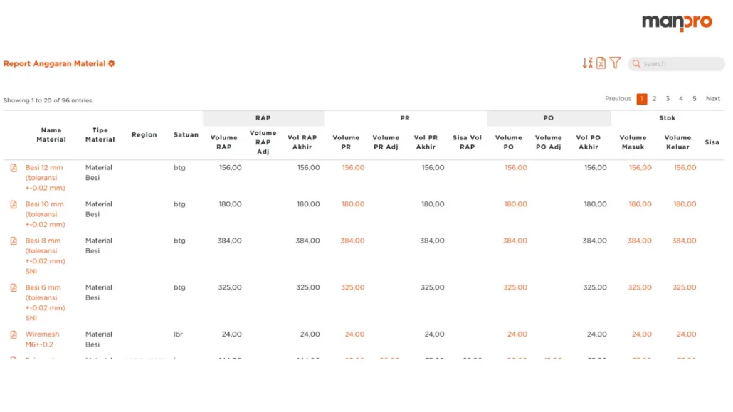Click the gear icon beside Report Anggaran Material
The height and width of the screenshot is (412, 733).
pyautogui.click(x=111, y=63)
